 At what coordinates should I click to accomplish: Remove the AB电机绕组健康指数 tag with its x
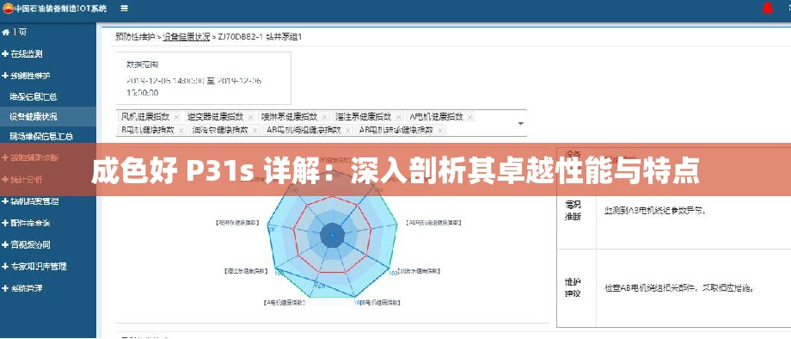click(348, 130)
